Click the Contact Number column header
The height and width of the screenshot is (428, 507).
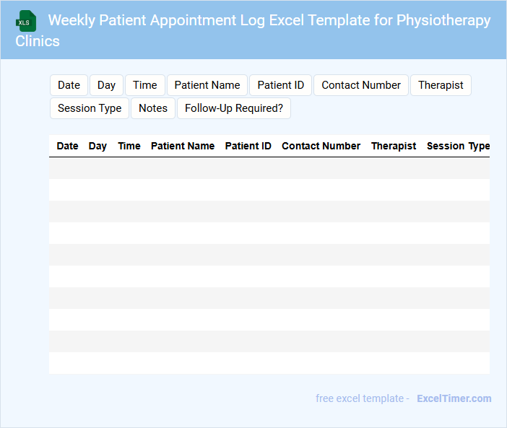pos(321,146)
